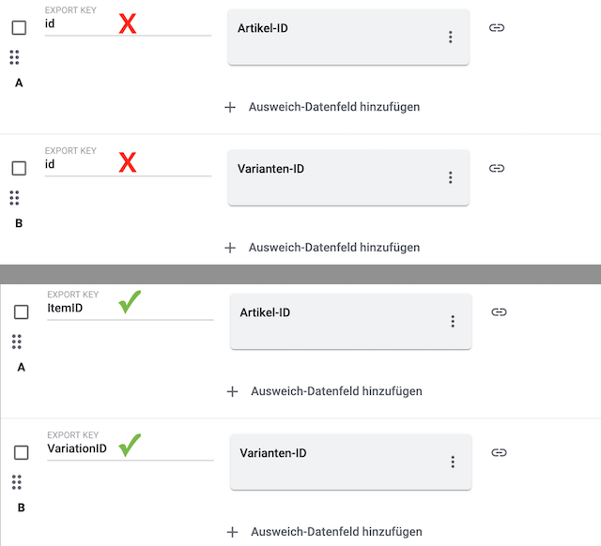Viewport: 601px width, 546px height.
Task: Grab drag handle above first red-X row A
Action: (15, 58)
